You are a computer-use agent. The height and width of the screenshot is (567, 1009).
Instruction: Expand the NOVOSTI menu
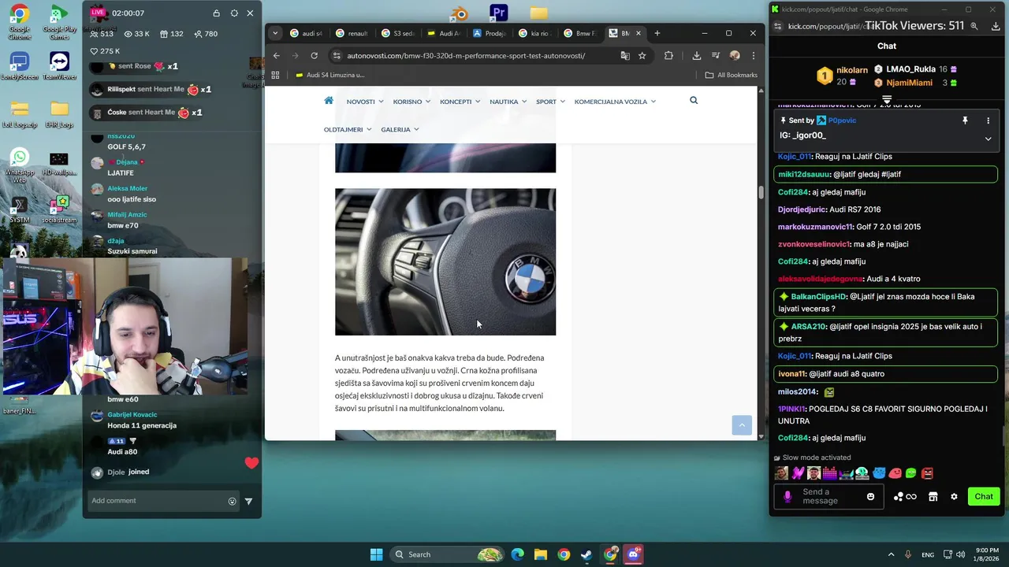(365, 102)
